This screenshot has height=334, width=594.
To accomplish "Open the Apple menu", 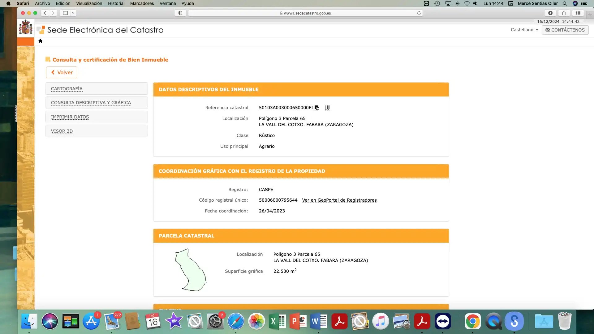I will pyautogui.click(x=8, y=3).
